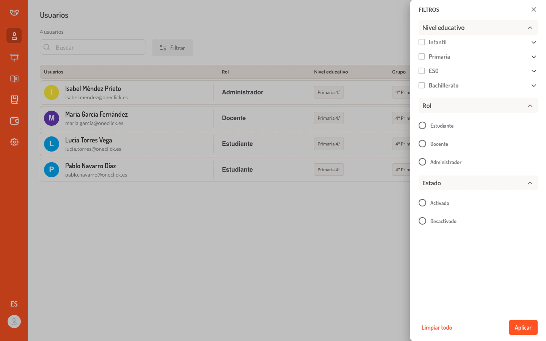The width and height of the screenshot is (546, 341).
Task: Click the Administrador role cell
Action: click(242, 92)
